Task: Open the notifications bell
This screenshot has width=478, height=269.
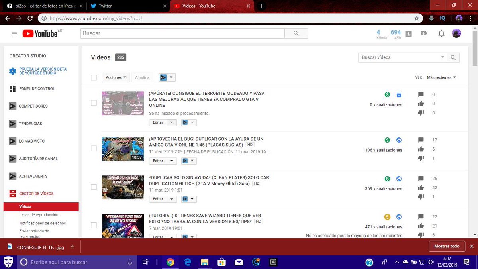Action: 441,33
